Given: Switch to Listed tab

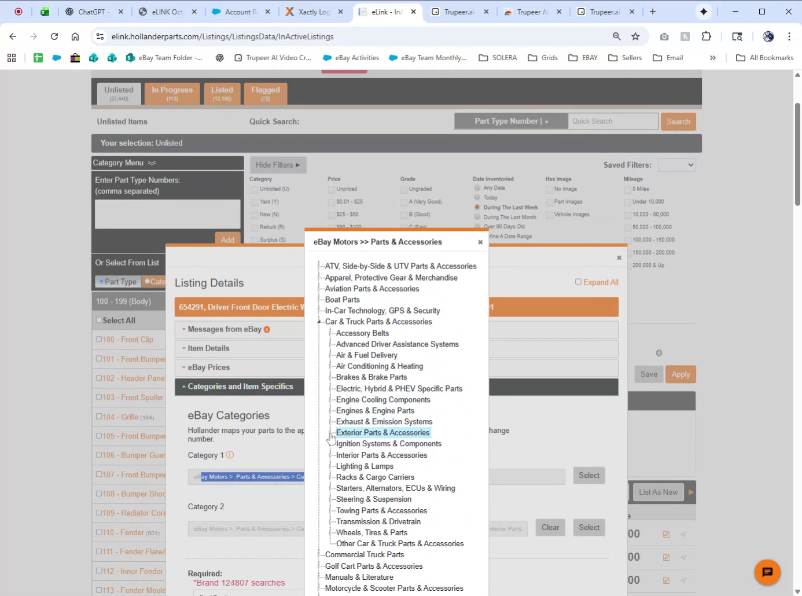Looking at the screenshot, I should (x=222, y=93).
